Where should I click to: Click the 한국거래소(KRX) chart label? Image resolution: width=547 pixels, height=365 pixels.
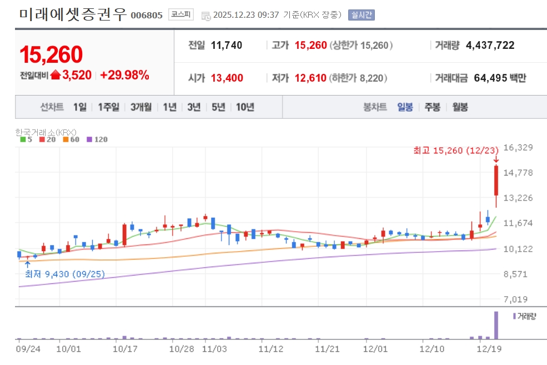coord(46,132)
